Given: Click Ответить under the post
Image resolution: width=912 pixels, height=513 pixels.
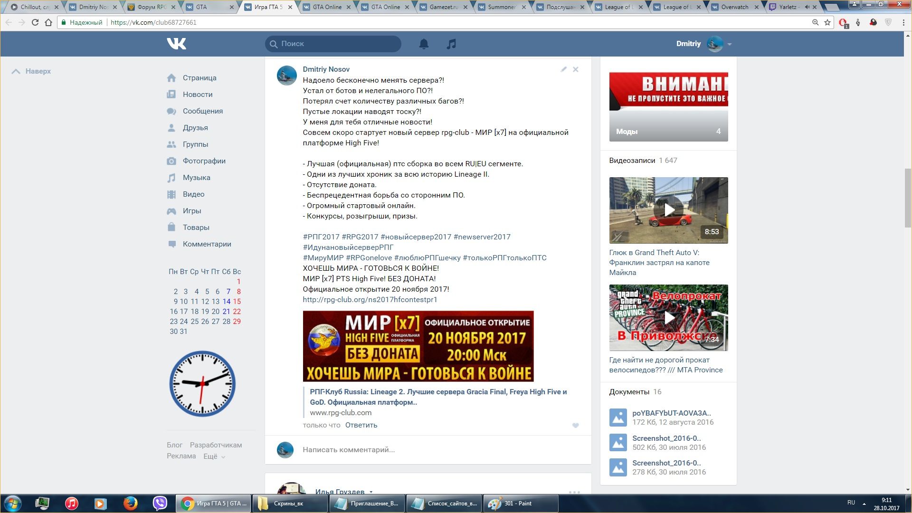Looking at the screenshot, I should [x=361, y=425].
